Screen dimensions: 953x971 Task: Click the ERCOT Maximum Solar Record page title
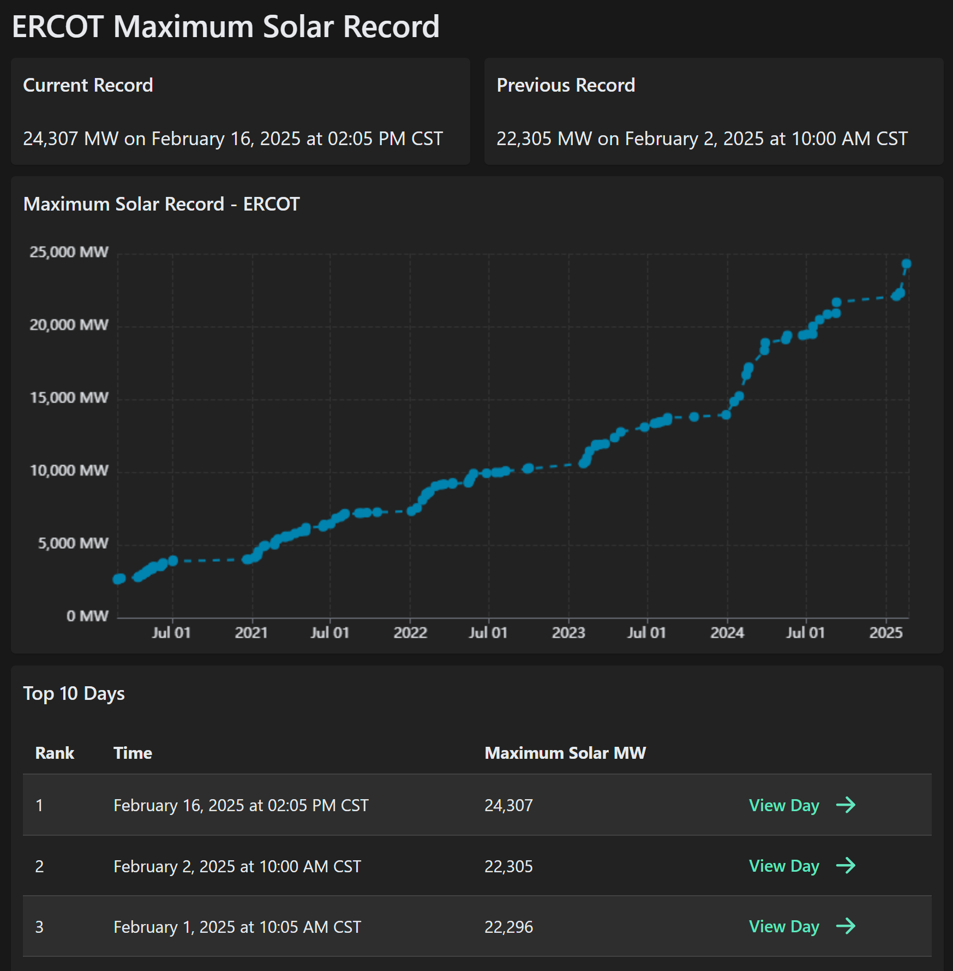[x=226, y=26]
